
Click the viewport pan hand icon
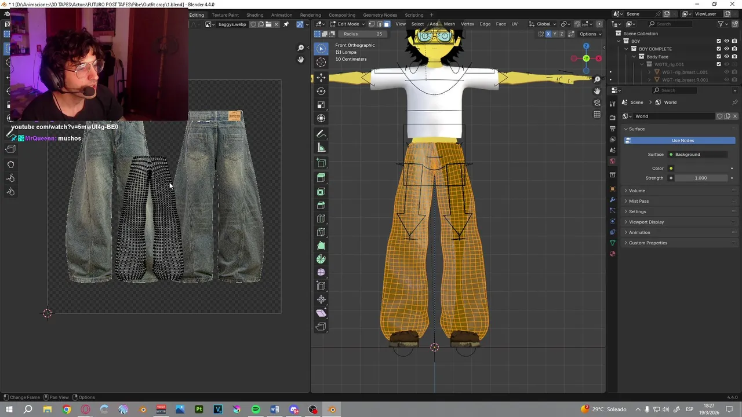(597, 92)
